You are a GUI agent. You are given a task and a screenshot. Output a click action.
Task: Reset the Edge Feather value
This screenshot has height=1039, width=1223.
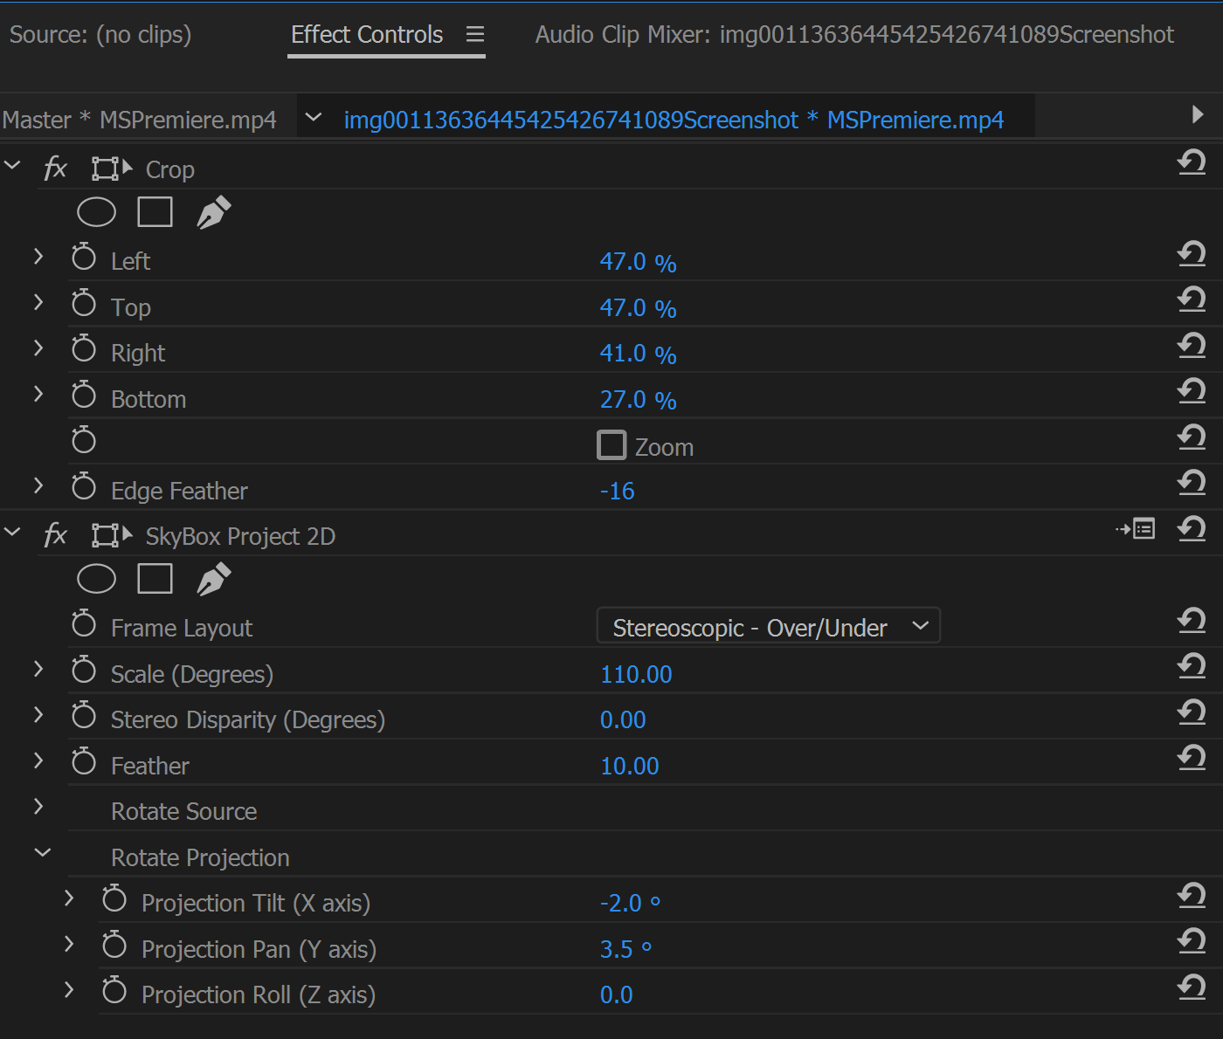(x=1191, y=483)
